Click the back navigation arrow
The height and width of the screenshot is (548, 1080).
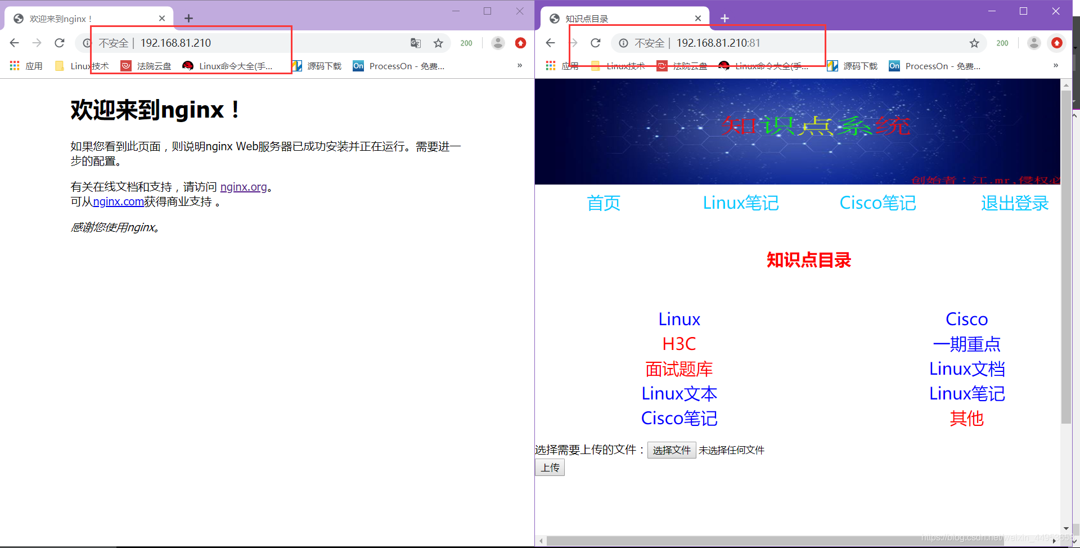pos(14,43)
